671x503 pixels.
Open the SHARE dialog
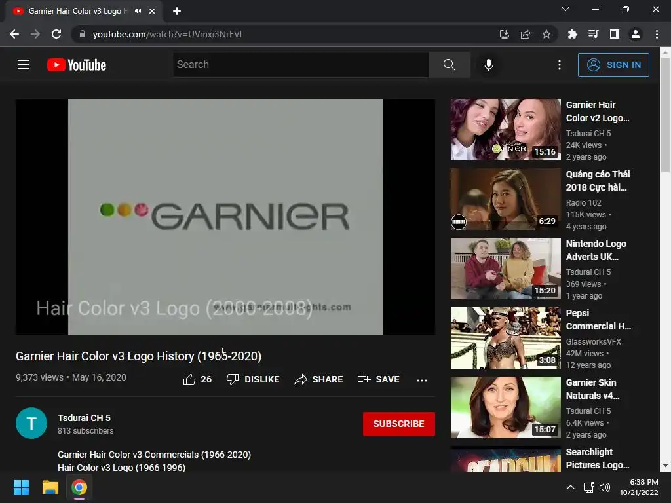tap(319, 379)
